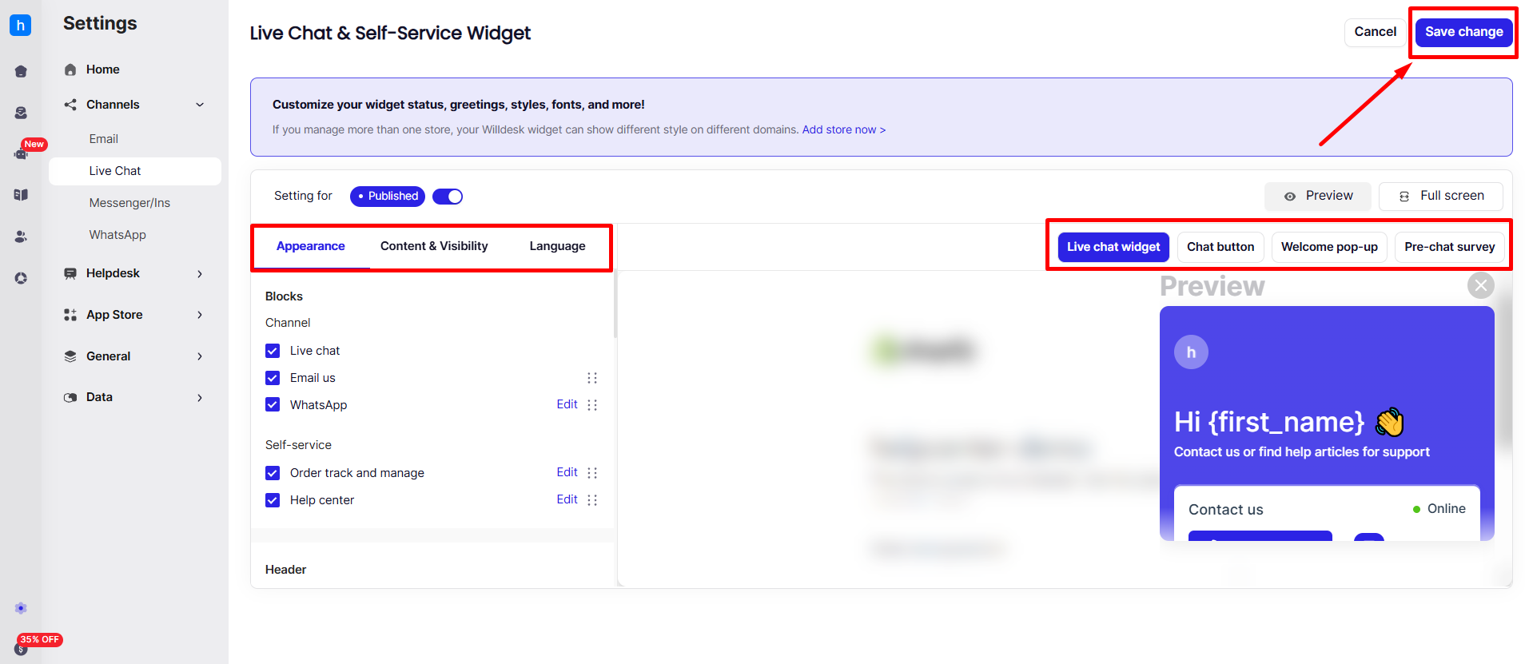The height and width of the screenshot is (664, 1525).
Task: Uncheck the WhatsApp channel checkbox
Action: point(273,405)
